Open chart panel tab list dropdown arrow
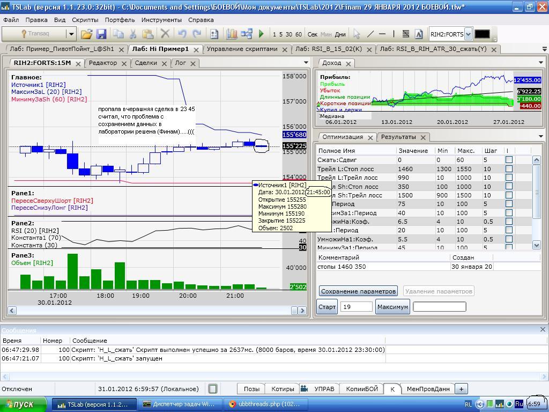549x412 pixels. 306,63
